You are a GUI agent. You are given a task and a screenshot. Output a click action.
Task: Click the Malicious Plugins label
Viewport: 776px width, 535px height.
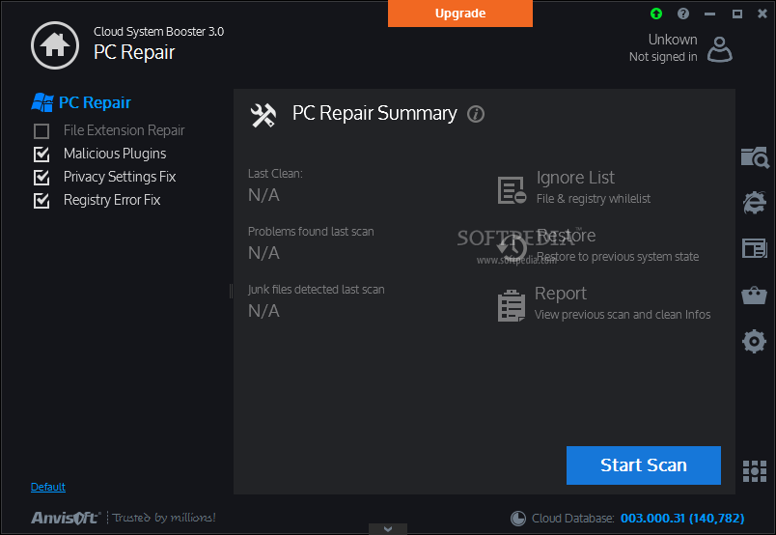click(x=115, y=154)
